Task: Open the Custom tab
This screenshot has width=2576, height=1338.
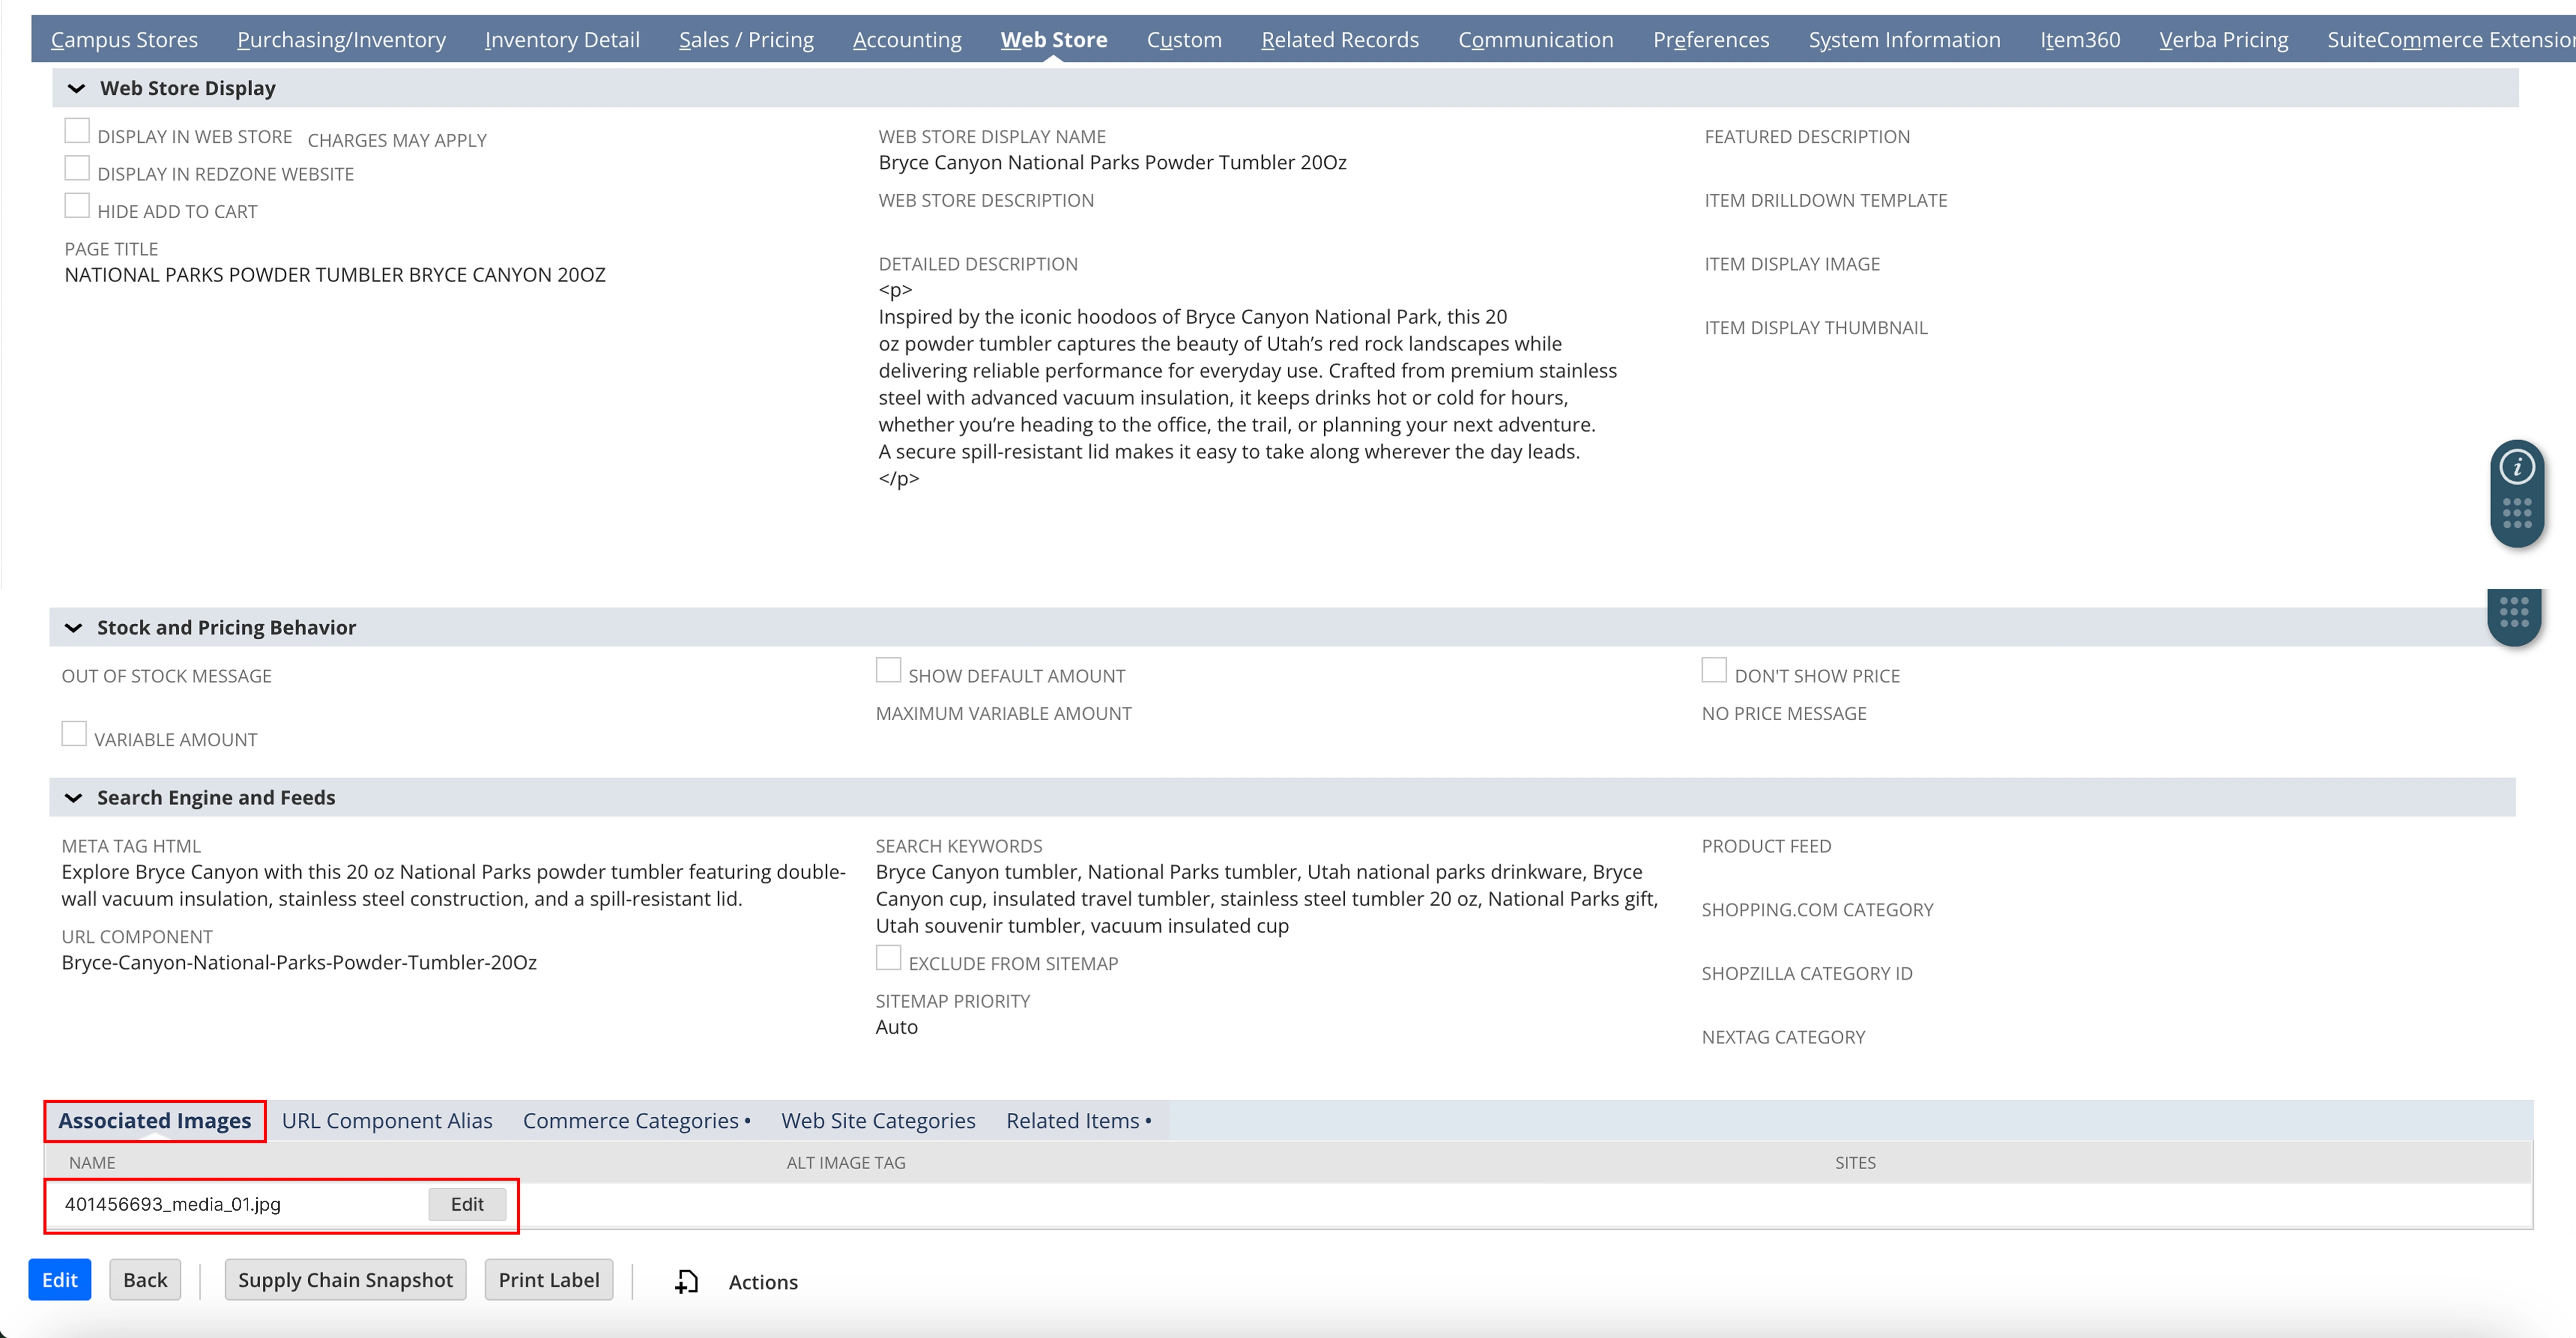Action: 1184,40
